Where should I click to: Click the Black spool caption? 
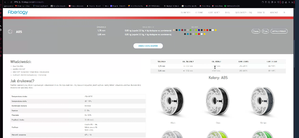coord(173,123)
